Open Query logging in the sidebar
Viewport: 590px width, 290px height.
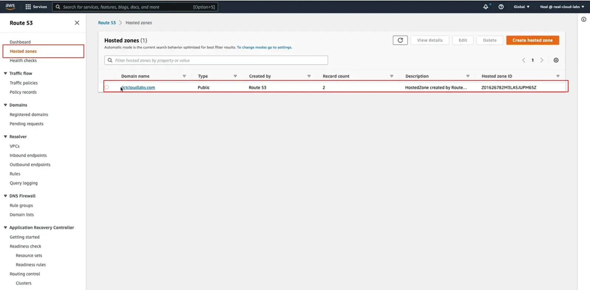click(24, 183)
